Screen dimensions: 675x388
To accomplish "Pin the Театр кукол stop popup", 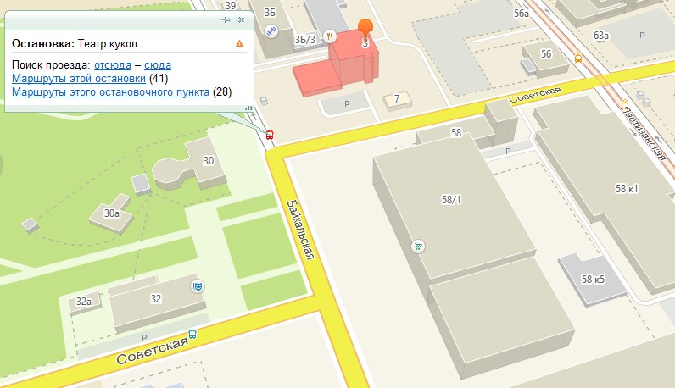I will [226, 19].
